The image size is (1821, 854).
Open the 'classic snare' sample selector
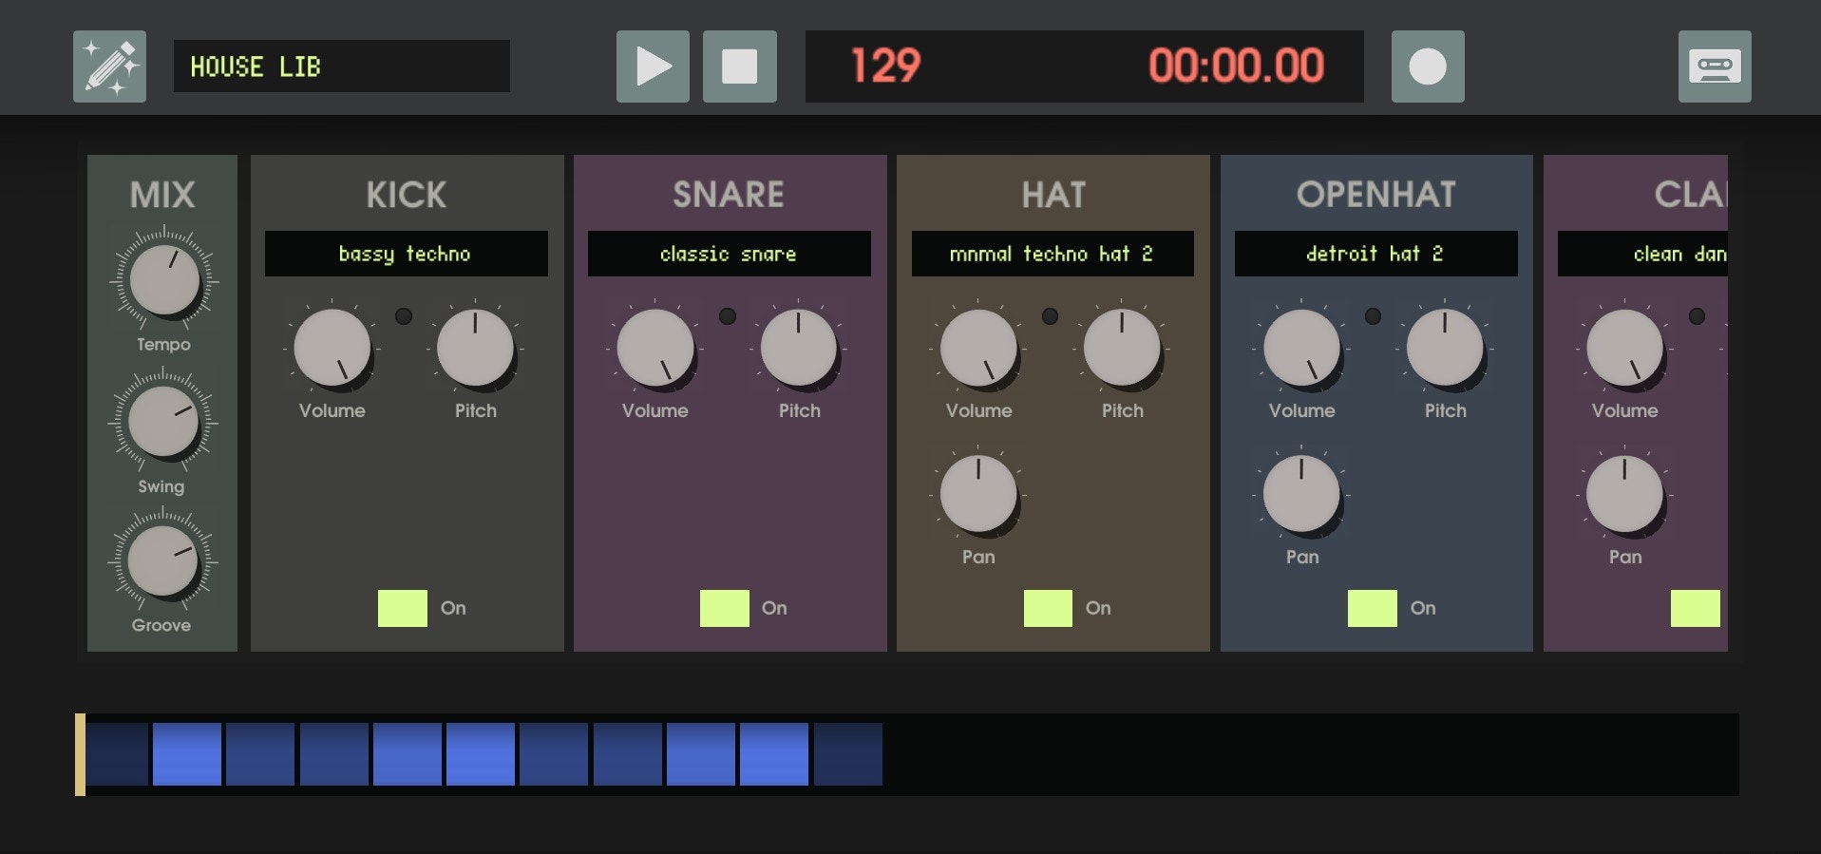(x=729, y=254)
